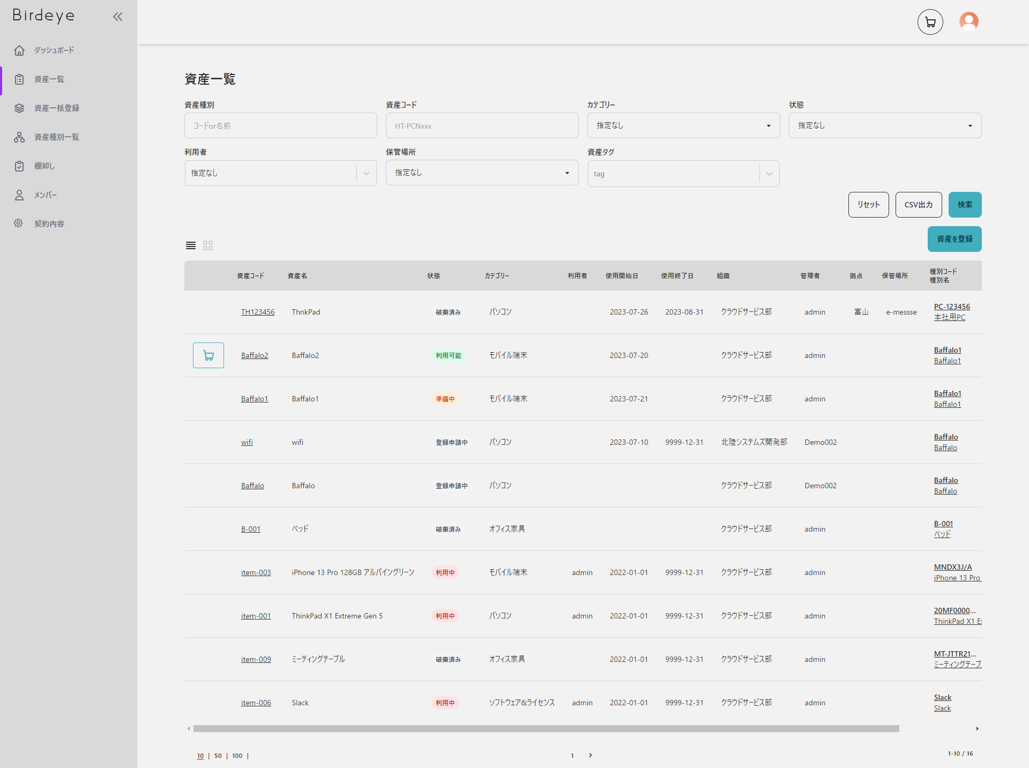Go to next page arrow in pagination
1029x768 pixels.
591,755
